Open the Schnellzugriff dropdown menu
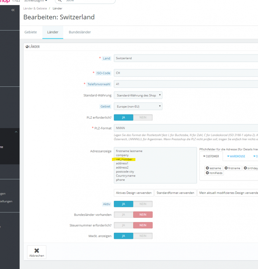258x269 pixels. pos(36,1)
